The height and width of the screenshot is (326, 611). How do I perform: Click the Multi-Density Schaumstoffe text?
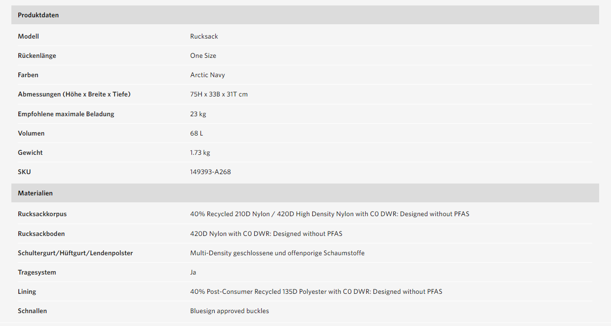pyautogui.click(x=277, y=253)
